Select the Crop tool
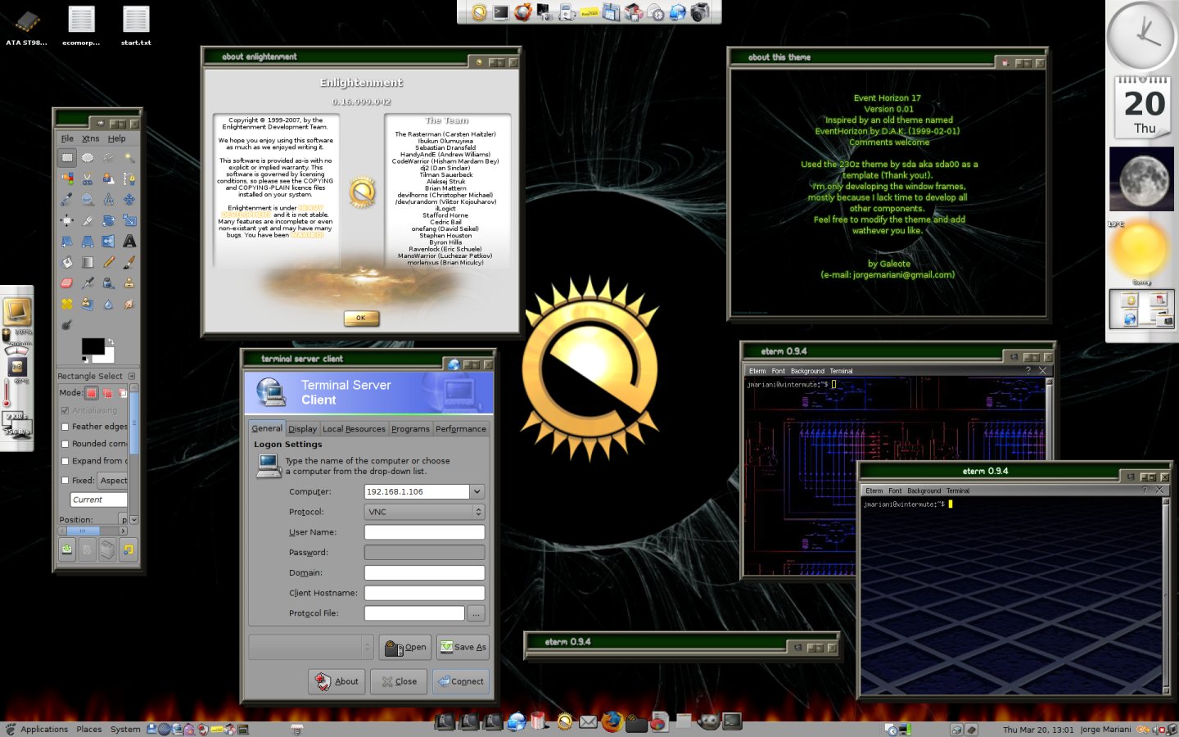The height and width of the screenshot is (737, 1179). [88, 220]
